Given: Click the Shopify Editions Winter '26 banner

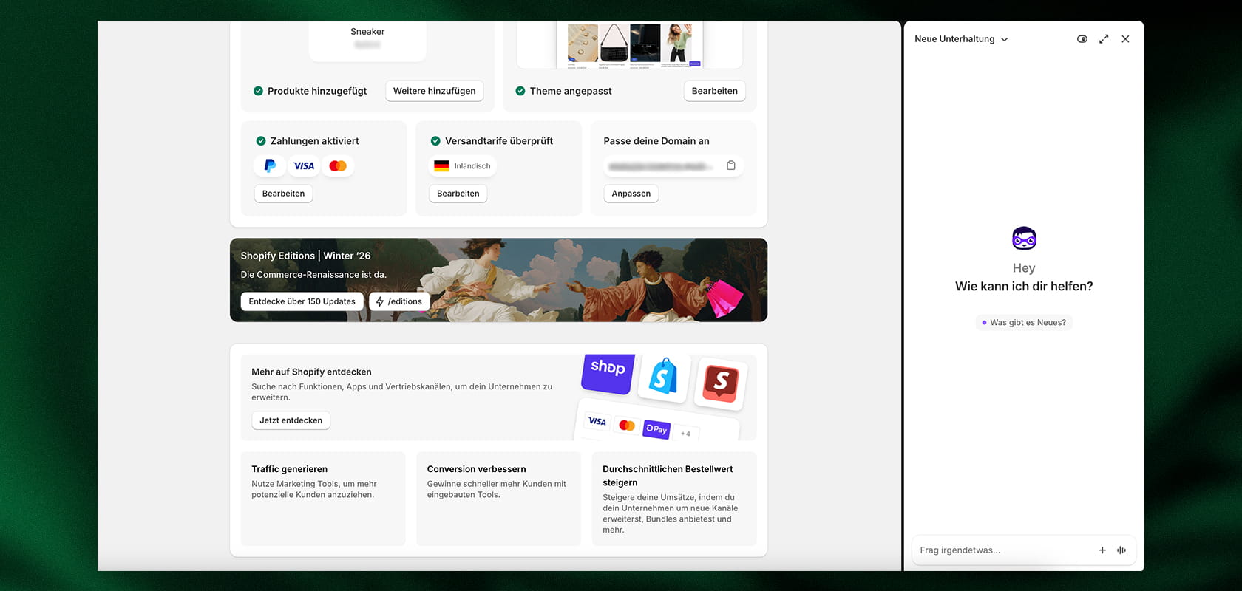Looking at the screenshot, I should (499, 280).
